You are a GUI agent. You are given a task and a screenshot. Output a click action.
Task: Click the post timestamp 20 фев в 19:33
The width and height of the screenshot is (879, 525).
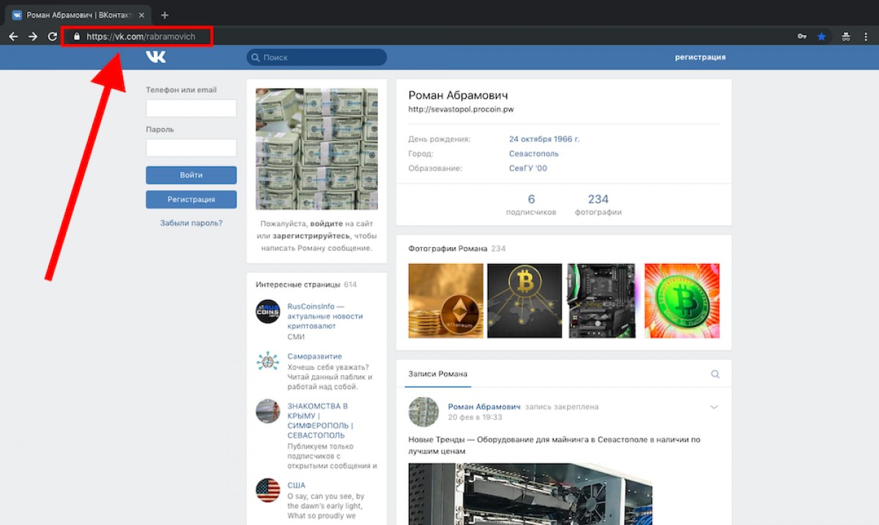click(475, 418)
